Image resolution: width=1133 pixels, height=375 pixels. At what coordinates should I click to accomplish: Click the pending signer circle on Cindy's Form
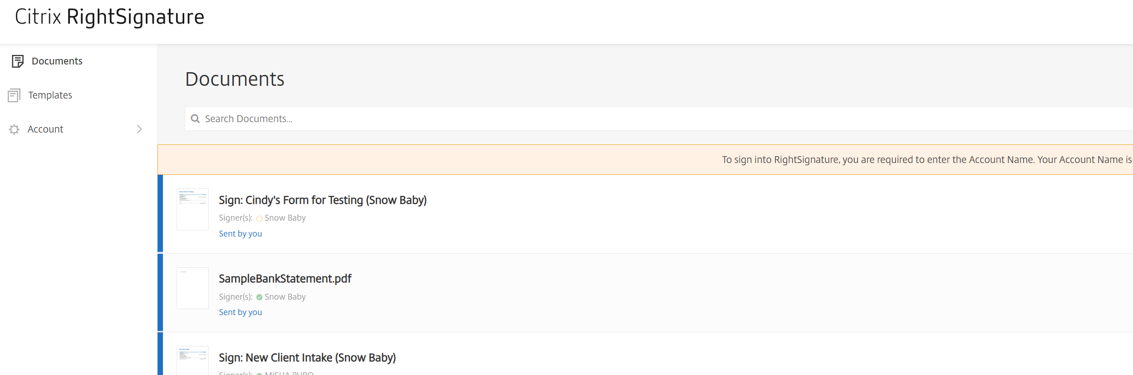(x=259, y=218)
